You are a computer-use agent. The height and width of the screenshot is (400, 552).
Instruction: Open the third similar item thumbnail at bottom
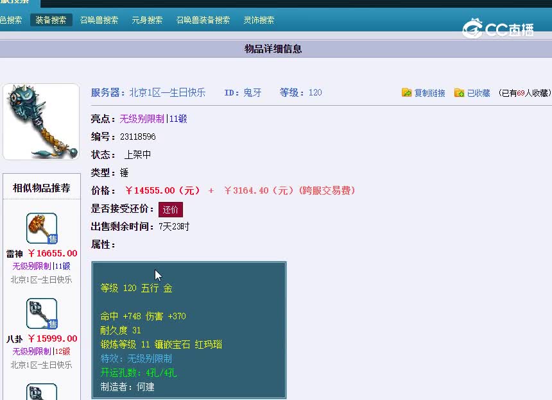tap(42, 392)
